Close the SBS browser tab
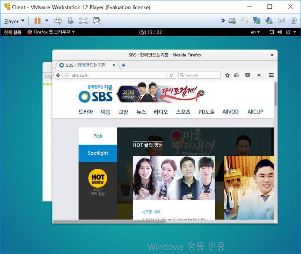The image size is (301, 254). click(x=114, y=65)
